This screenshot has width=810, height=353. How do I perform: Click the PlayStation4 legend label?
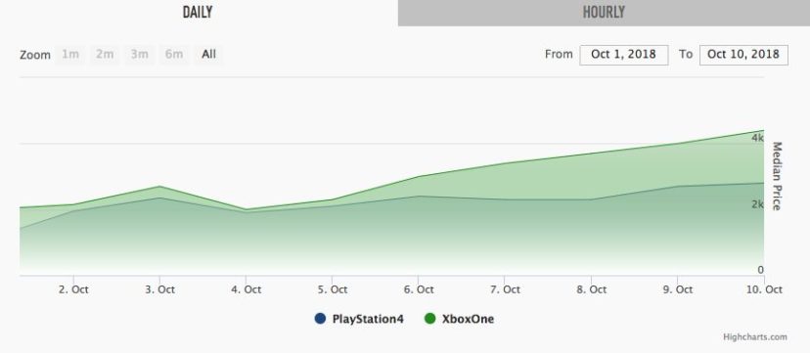pos(368,319)
